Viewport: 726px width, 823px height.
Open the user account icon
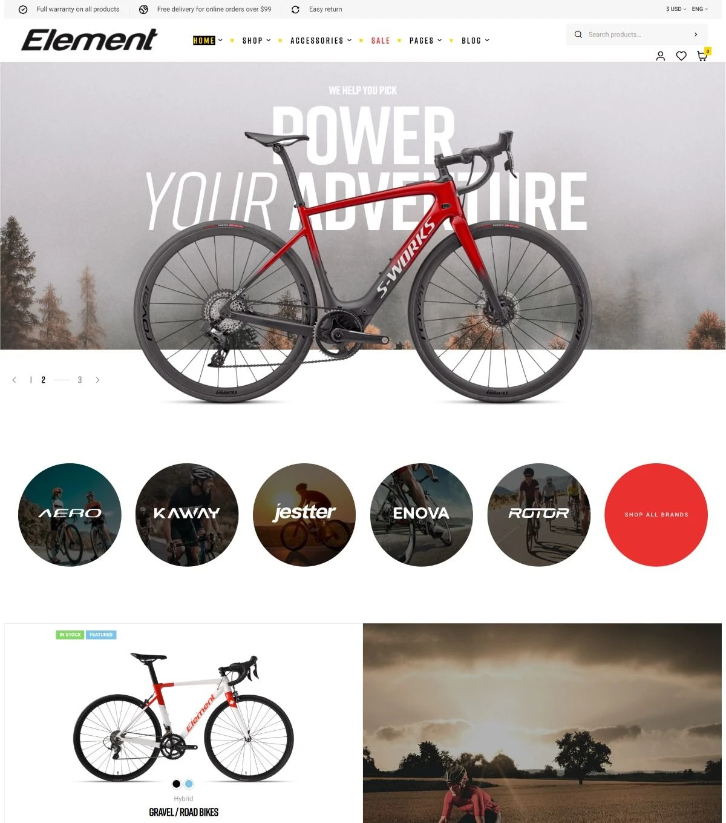click(660, 56)
